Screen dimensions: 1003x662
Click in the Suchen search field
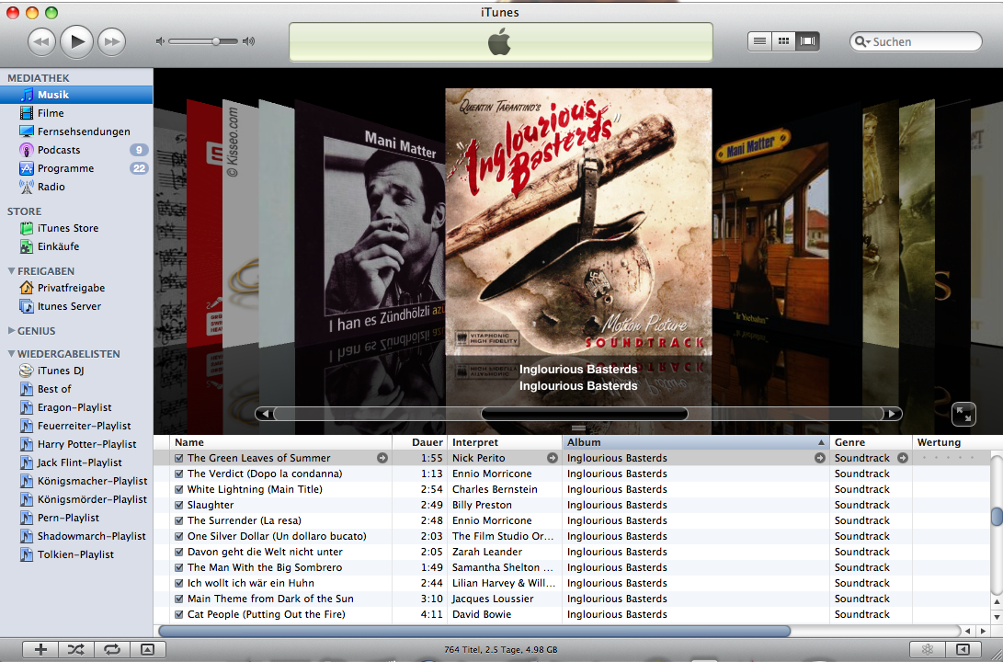point(916,41)
